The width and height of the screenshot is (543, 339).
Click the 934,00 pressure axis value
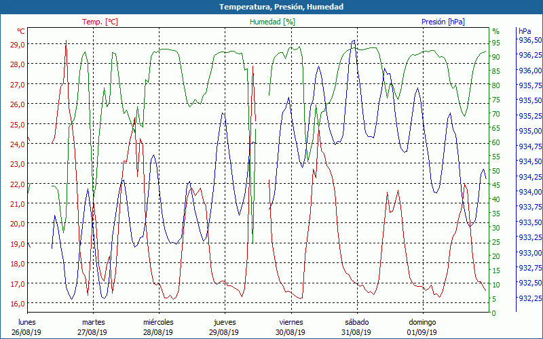click(530, 192)
